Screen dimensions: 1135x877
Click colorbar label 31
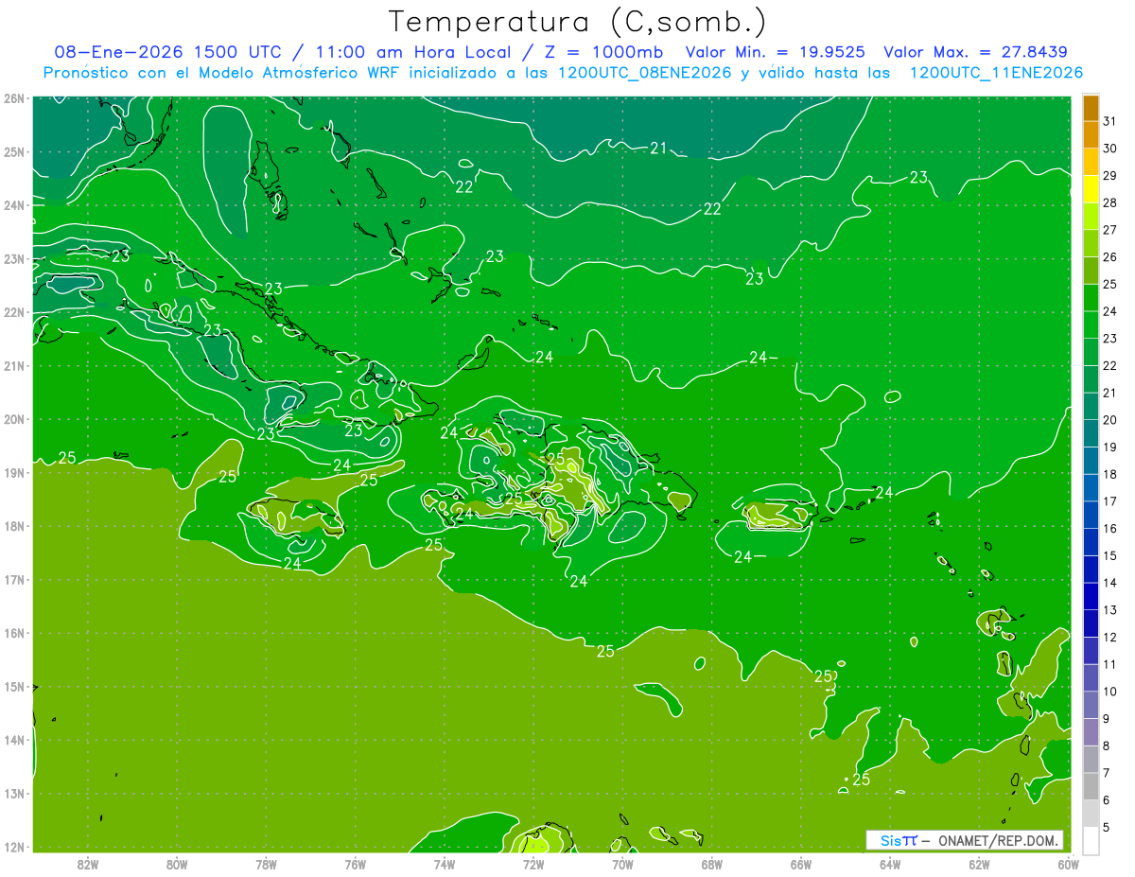(1110, 121)
